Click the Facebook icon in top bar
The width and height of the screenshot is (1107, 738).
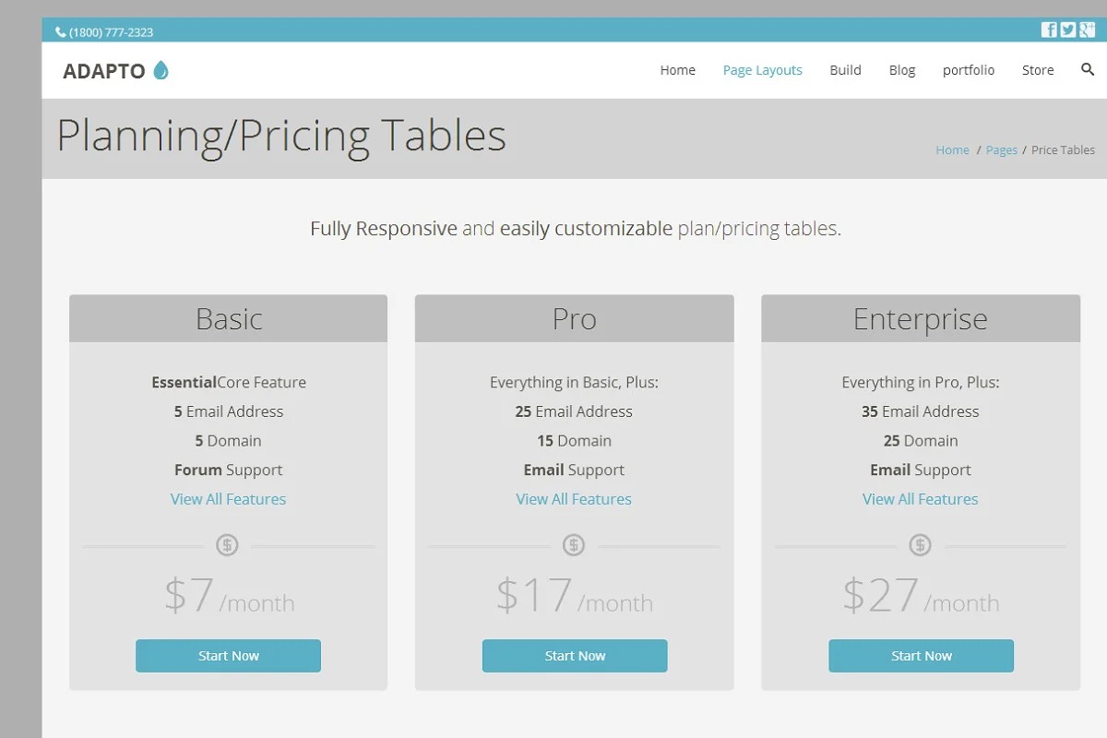pos(1049,30)
